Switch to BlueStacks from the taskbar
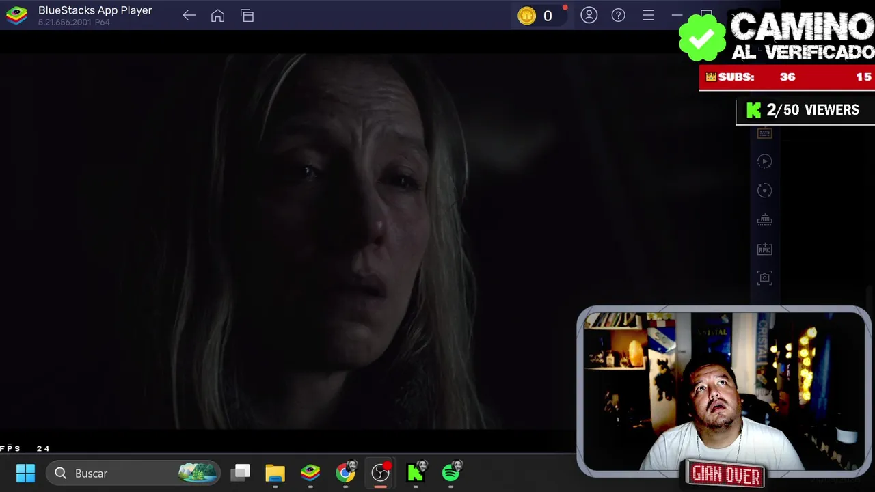This screenshot has height=492, width=875. (310, 473)
